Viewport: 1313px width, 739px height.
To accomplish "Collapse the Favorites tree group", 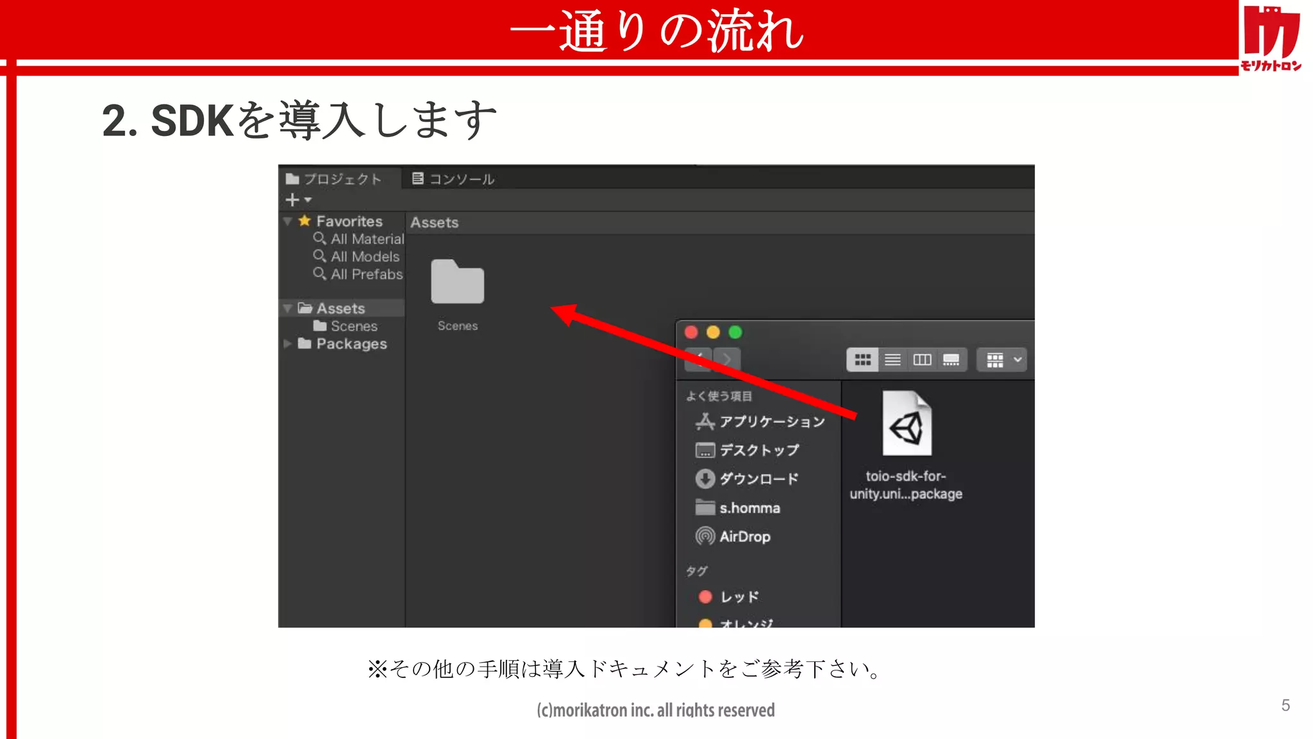I will pos(287,221).
